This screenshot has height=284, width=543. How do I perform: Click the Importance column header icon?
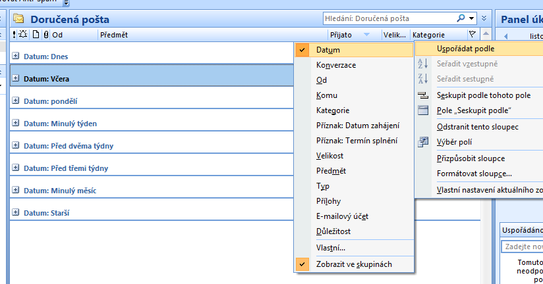click(x=15, y=35)
